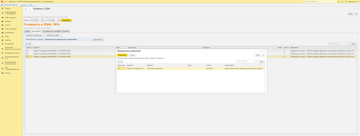Switch to Сводка tab
This screenshot has height=136, width=360.
tap(27, 31)
